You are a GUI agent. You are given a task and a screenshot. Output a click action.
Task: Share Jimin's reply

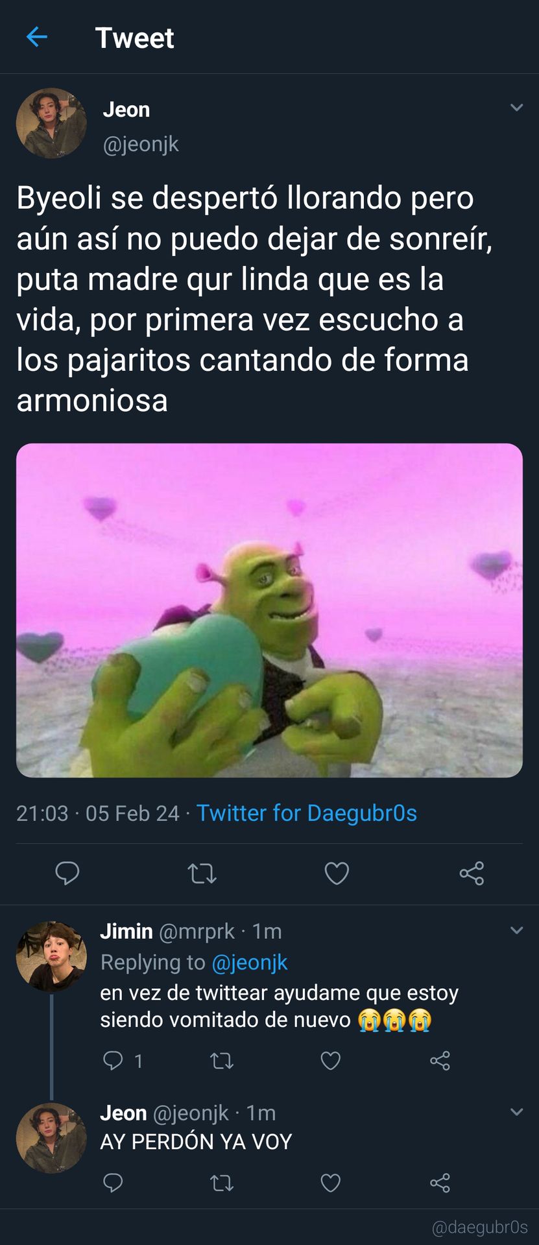point(440,1061)
